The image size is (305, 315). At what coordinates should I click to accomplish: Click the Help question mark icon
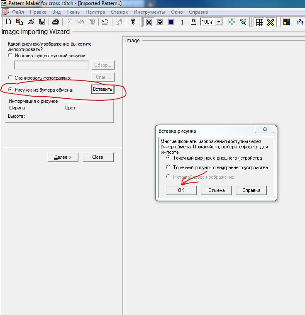(133, 22)
